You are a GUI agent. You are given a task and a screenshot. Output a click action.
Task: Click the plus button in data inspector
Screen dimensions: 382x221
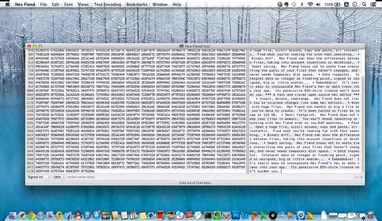(x=362, y=177)
